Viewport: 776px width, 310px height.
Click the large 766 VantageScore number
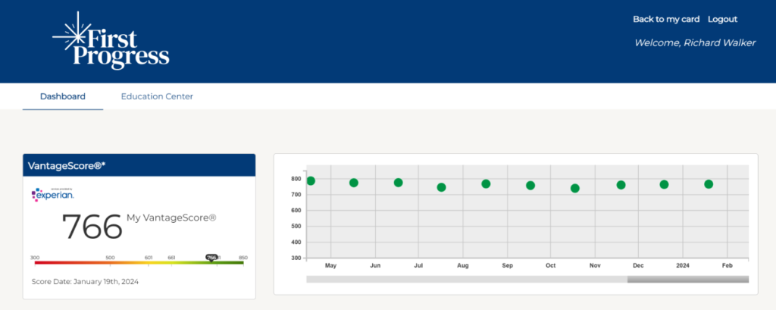92,226
